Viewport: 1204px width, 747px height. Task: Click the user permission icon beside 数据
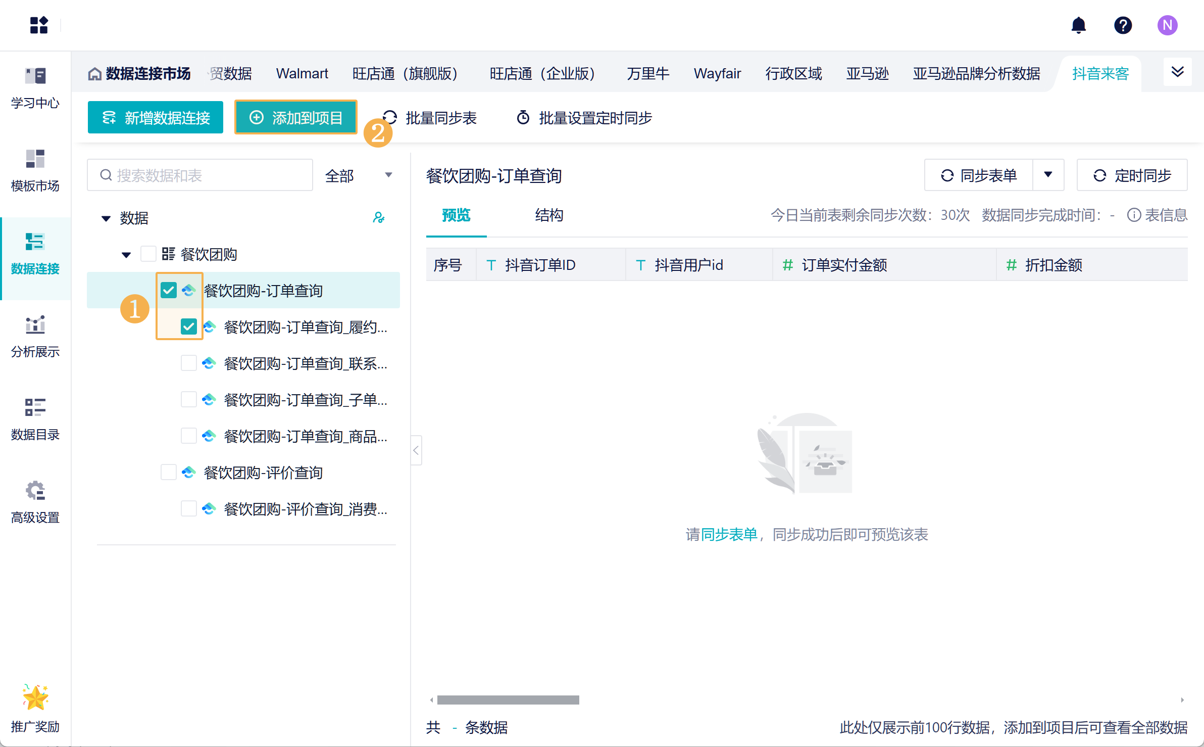378,218
